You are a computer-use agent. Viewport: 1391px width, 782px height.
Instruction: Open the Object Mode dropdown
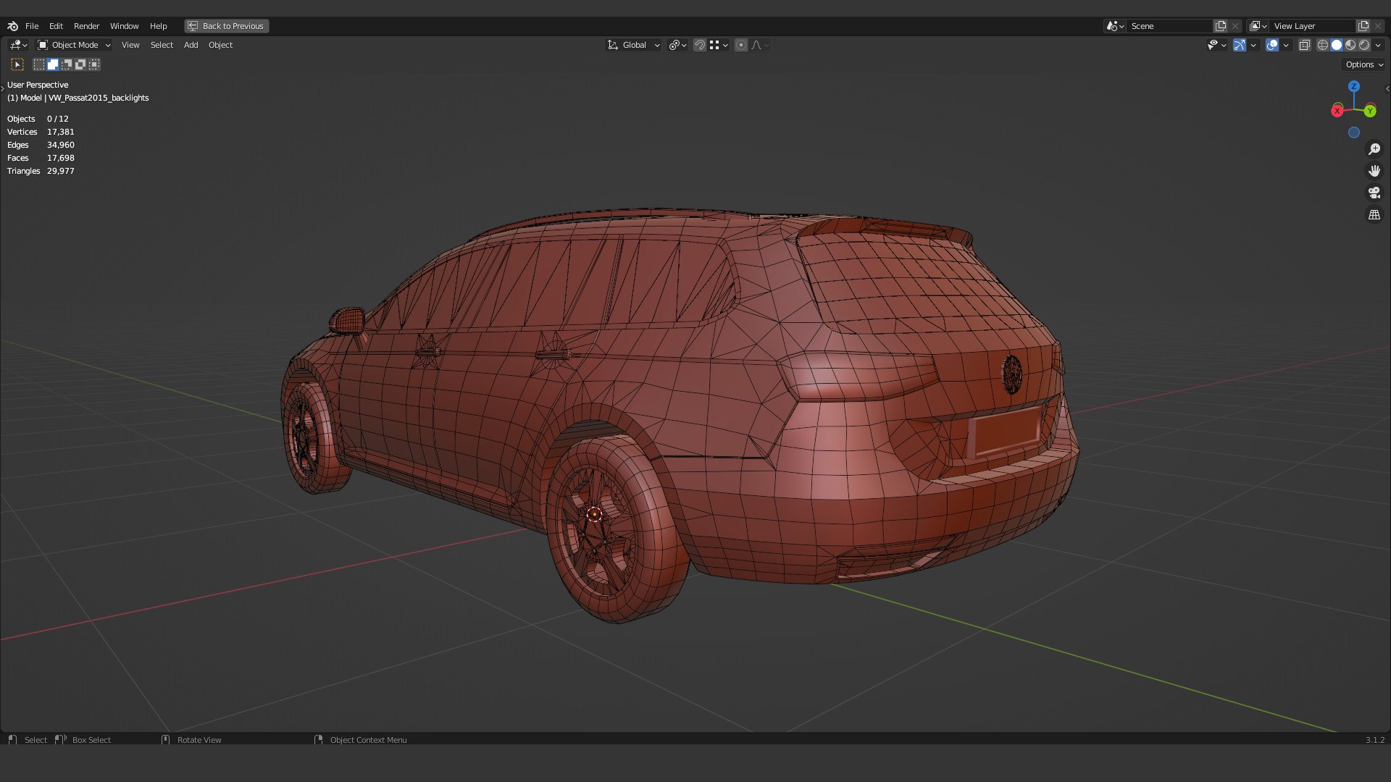pos(74,45)
